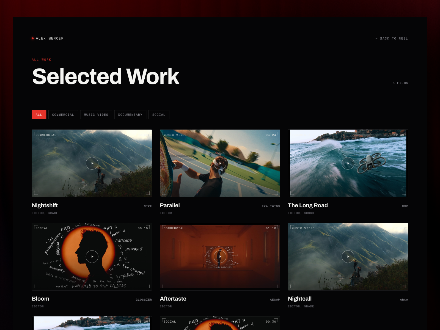Click "EDITOR, GRADE" under Nightcall
The height and width of the screenshot is (330, 440).
click(x=301, y=306)
